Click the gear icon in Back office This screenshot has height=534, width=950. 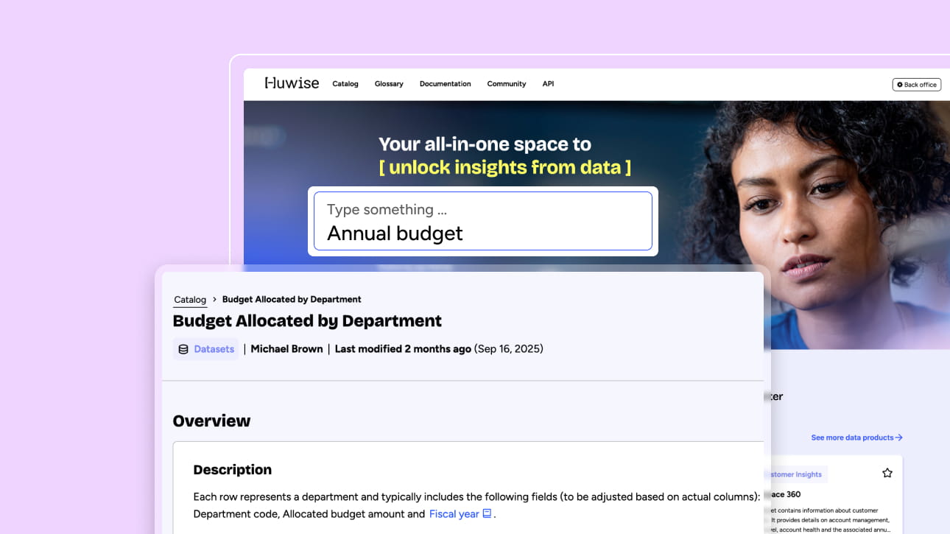tap(900, 85)
